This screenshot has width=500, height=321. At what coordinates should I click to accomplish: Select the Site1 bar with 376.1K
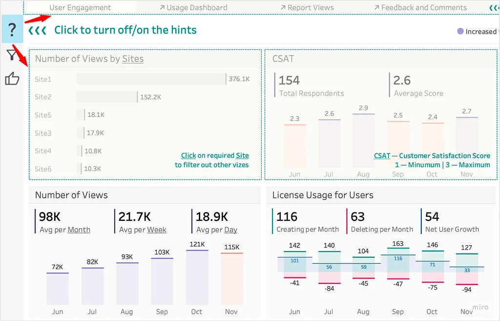coord(151,79)
